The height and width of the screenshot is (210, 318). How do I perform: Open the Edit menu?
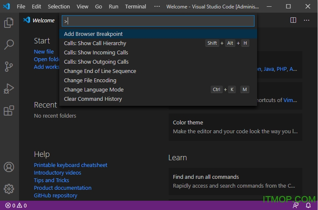click(36, 6)
